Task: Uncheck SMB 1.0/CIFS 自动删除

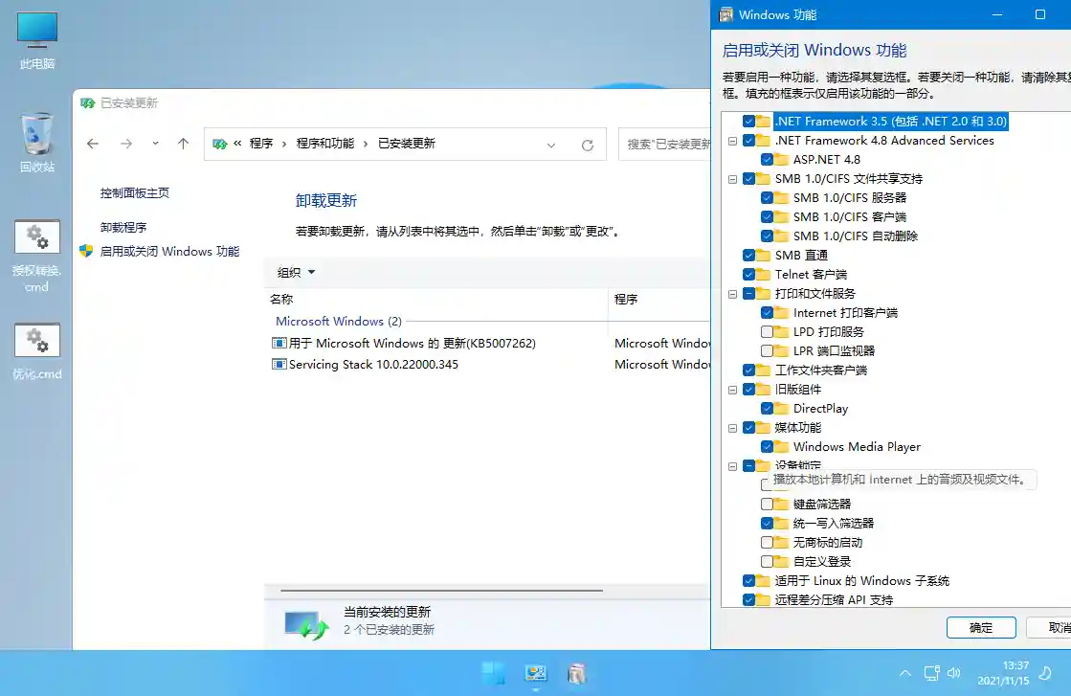Action: tap(768, 236)
